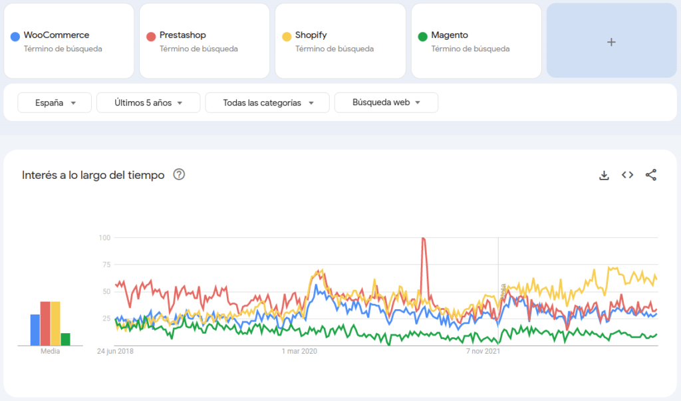Click the share chart icon
Screen dimensions: 681x401
coord(650,175)
